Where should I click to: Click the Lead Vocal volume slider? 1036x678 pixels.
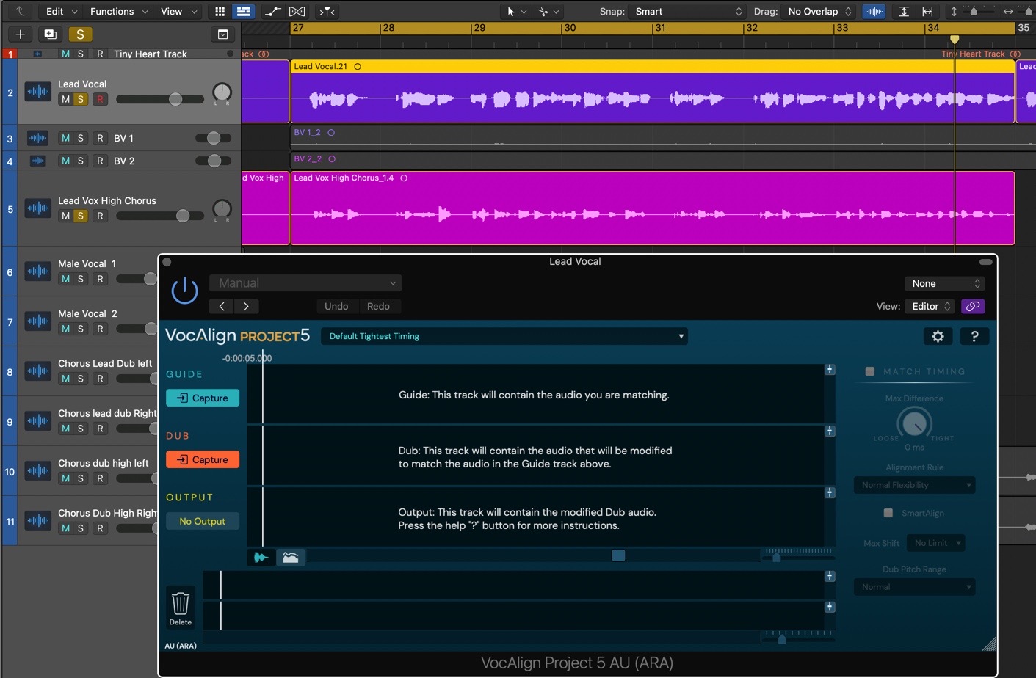click(159, 99)
